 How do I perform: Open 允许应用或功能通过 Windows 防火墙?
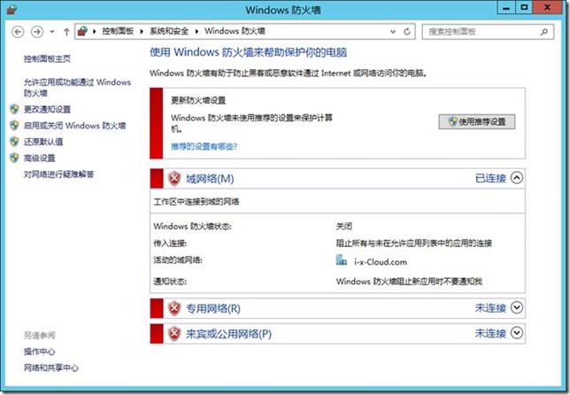click(77, 88)
